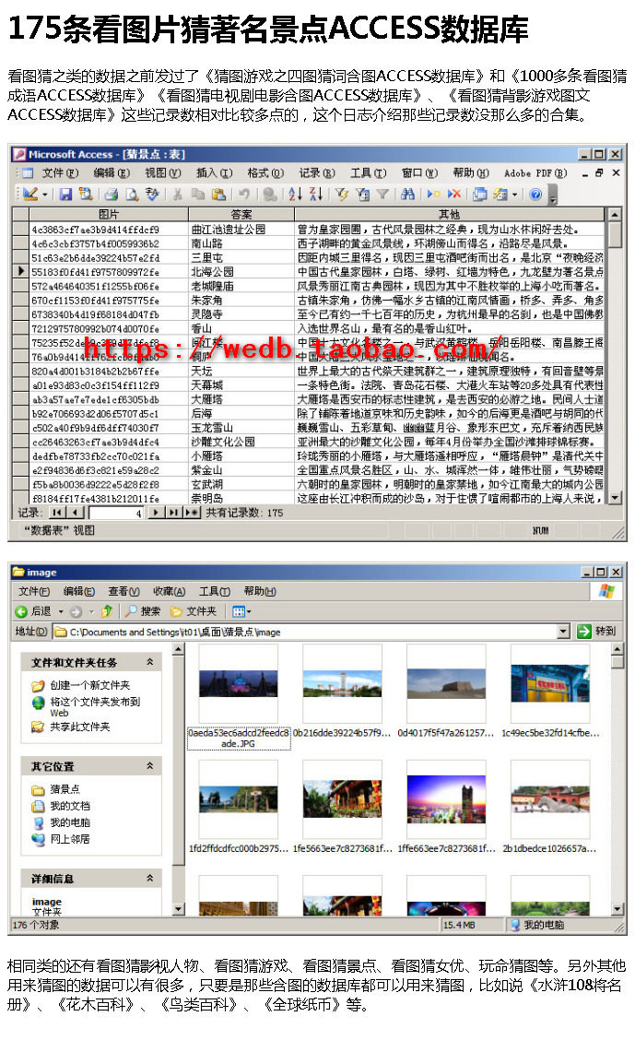635x1040 pixels.
Task: Click the new record navigator button
Action: pyautogui.click(x=192, y=512)
